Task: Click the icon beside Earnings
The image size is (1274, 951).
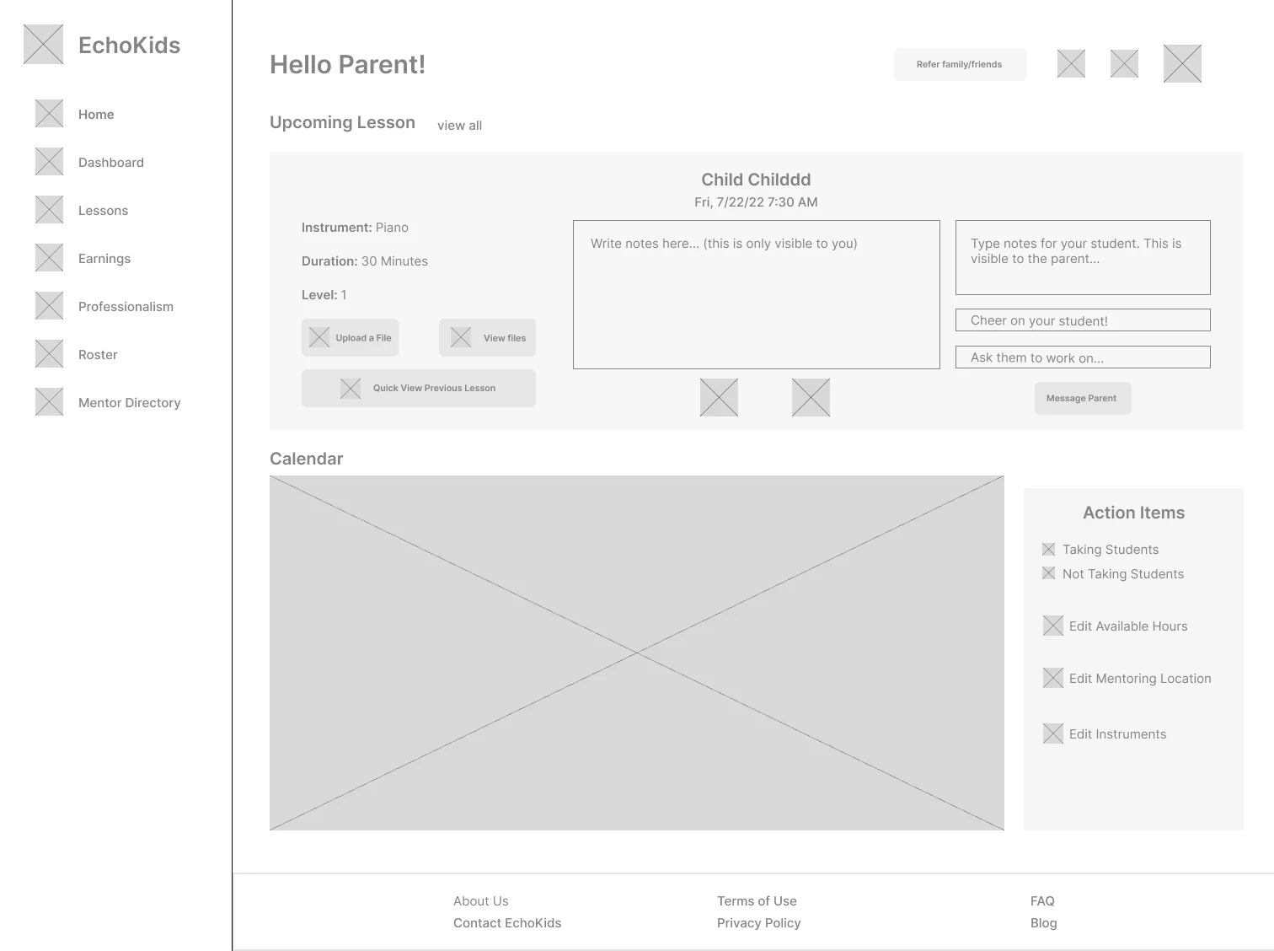Action: point(49,258)
